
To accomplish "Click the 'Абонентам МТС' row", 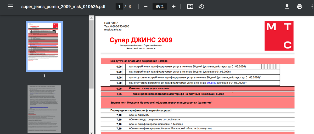I will pyautogui.click(x=198, y=115).
